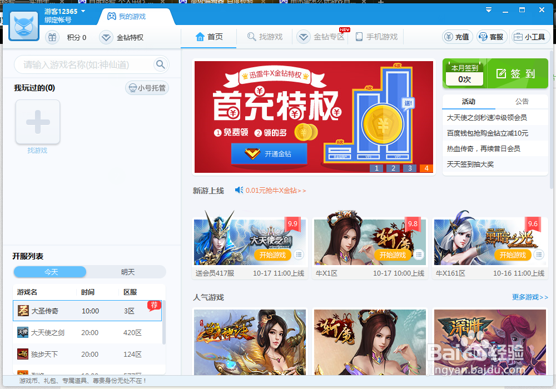556x389 pixels.
Task: Show banner slide 1
Action: point(376,168)
